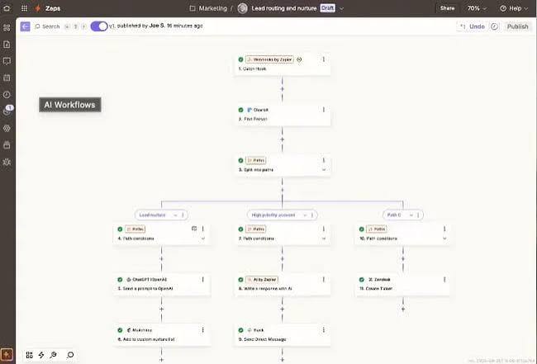Select the Mailchimp step card
The width and height of the screenshot is (537, 364).
(161, 334)
